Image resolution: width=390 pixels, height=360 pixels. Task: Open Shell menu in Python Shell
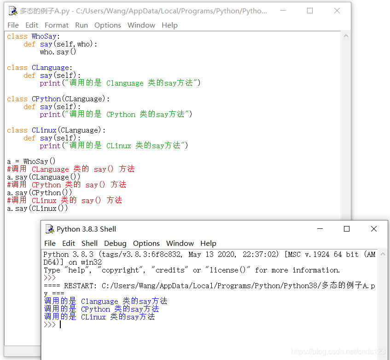(89, 243)
